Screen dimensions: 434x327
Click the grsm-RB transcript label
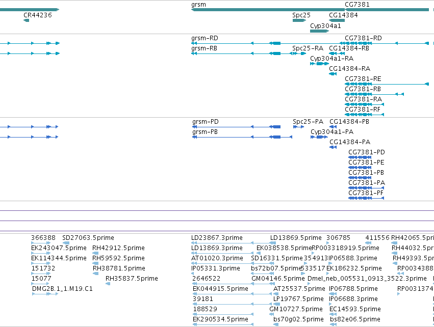(205, 48)
